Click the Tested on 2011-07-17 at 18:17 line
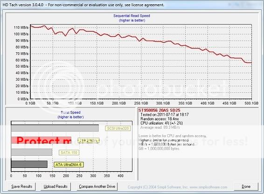This screenshot has height=194, width=264. coord(165,115)
